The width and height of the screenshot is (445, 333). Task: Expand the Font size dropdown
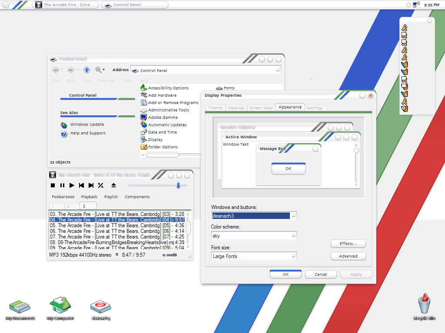coord(293,256)
